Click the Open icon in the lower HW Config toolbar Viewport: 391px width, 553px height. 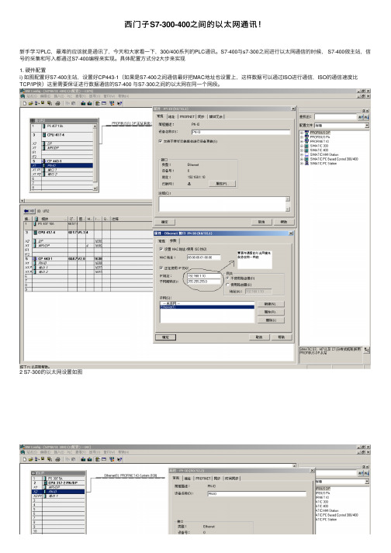click(31, 459)
